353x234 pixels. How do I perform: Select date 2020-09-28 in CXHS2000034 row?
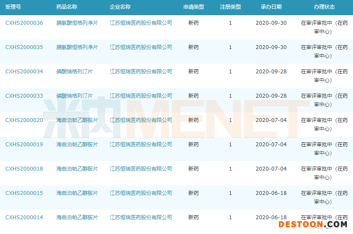[x=271, y=72]
